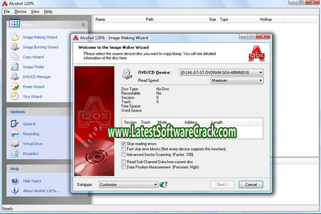The width and height of the screenshot is (321, 214).
Task: Open the Image Making Wizard icon
Action: [x=15, y=37]
